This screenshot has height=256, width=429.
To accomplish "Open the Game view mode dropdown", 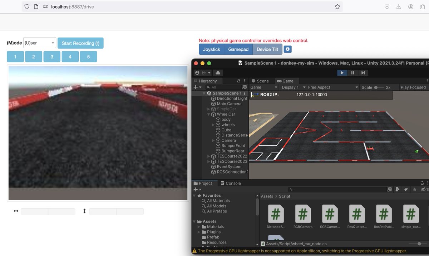I will click(x=264, y=87).
